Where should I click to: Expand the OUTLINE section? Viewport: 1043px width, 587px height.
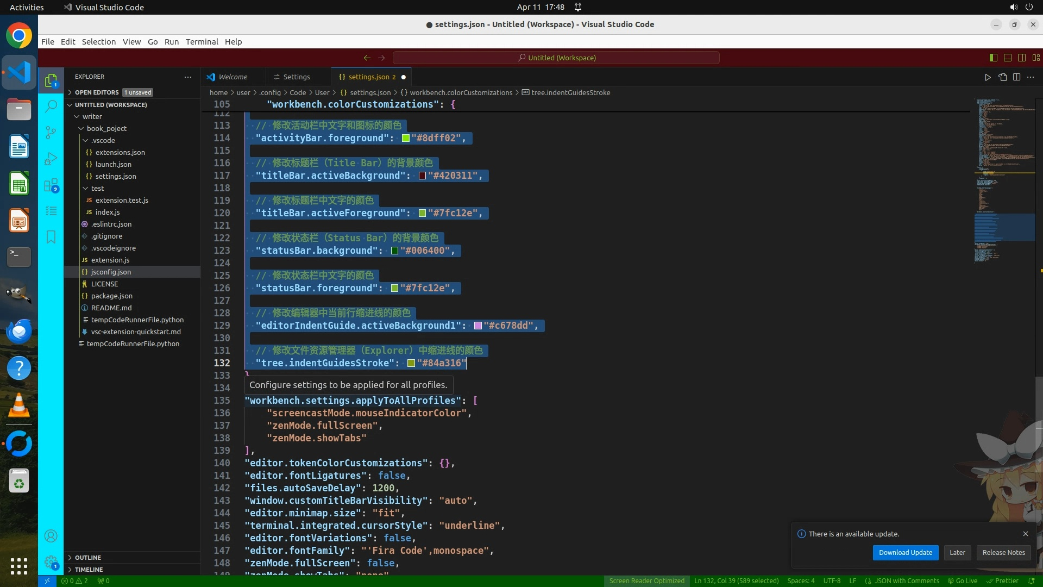(x=88, y=558)
